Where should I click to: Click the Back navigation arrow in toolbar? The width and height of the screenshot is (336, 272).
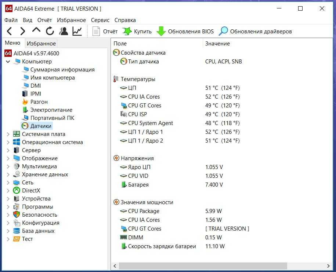[10, 31]
